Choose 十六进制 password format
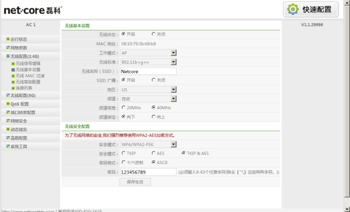The height and width of the screenshot is (212, 350). click(123, 162)
